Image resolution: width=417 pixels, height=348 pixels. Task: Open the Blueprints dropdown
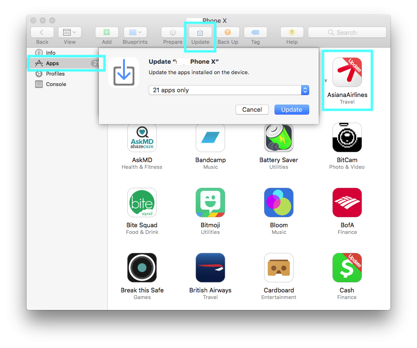(135, 32)
